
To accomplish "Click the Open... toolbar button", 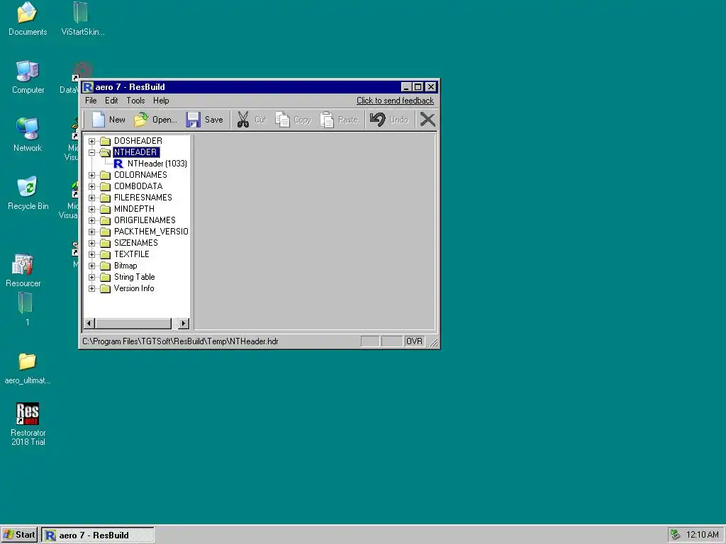I will 155,120.
